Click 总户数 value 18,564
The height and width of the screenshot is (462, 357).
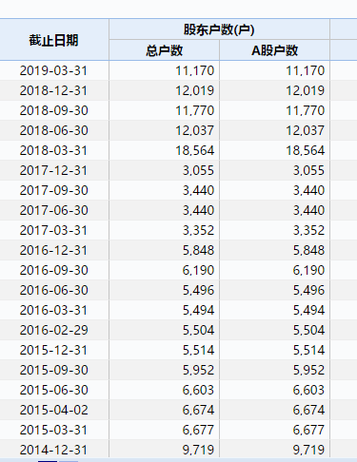[x=195, y=150]
